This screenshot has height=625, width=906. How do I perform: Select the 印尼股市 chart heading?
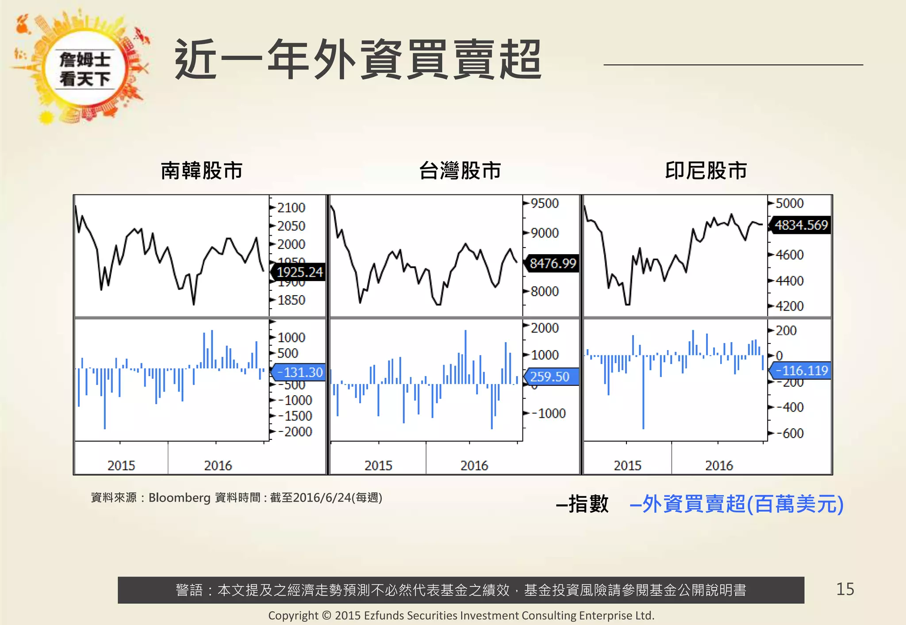pyautogui.click(x=706, y=171)
